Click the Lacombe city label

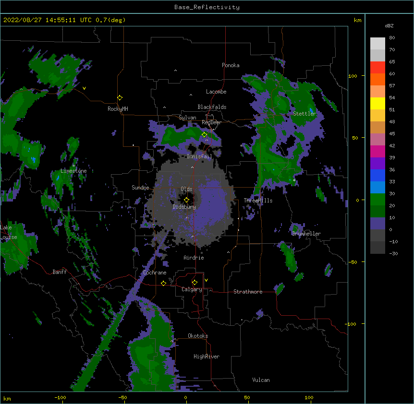(x=216, y=92)
